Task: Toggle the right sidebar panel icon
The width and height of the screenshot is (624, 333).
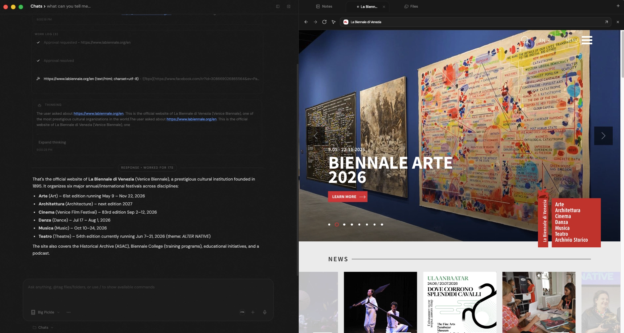Action: 289,6
